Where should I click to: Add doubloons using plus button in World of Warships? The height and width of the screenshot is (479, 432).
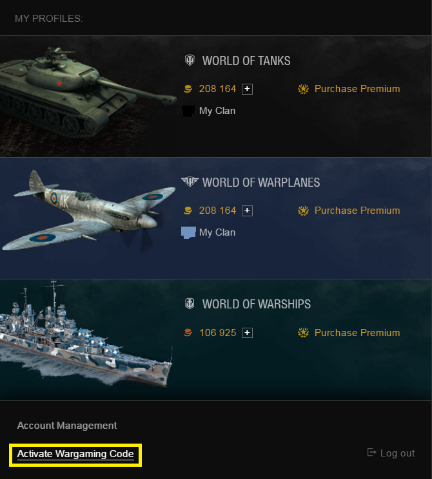[x=247, y=332]
